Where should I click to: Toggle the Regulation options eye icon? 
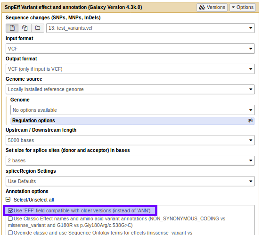click(x=250, y=120)
